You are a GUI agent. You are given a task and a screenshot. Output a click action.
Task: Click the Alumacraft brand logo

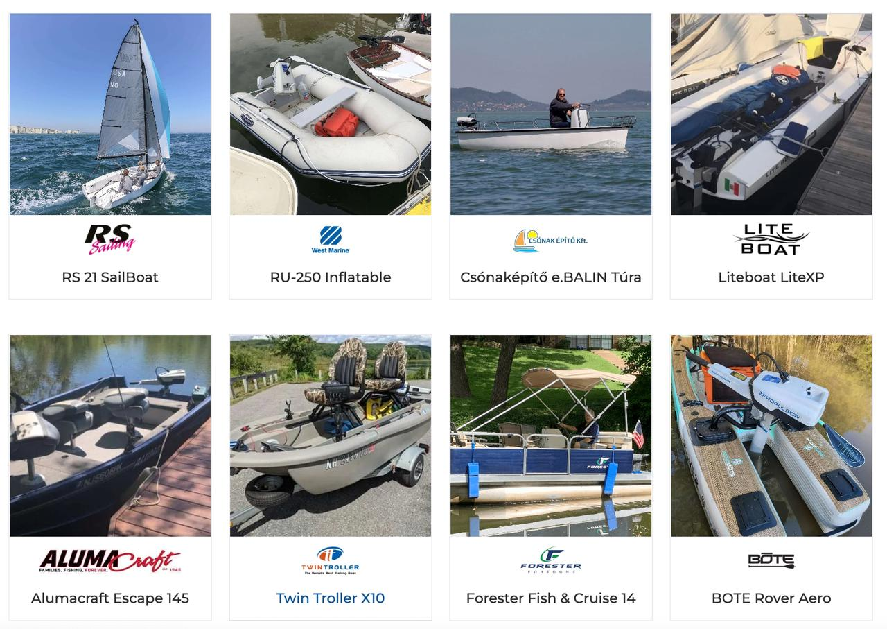coord(109,560)
